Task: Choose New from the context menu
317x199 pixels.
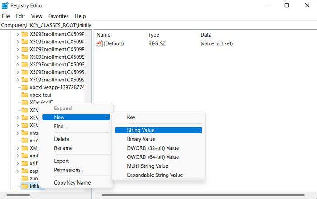Action: tap(76, 117)
